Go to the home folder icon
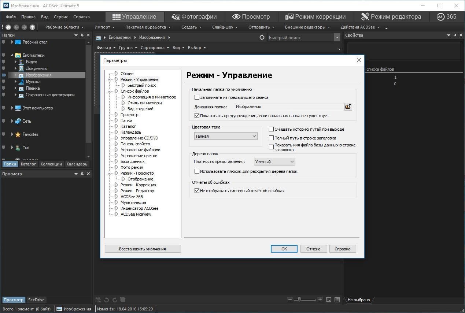The width and height of the screenshot is (465, 313). (8, 27)
